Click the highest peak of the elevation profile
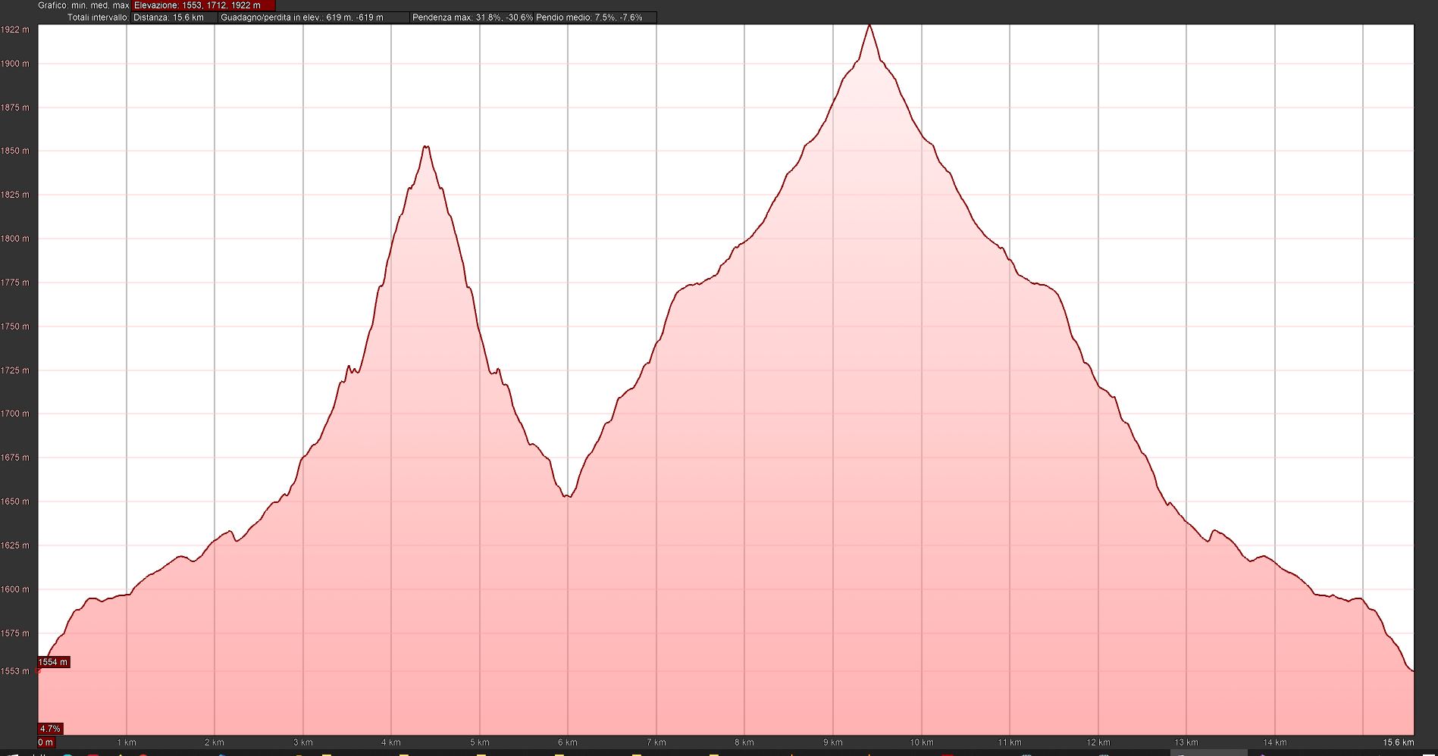1438x756 pixels. tap(869, 26)
